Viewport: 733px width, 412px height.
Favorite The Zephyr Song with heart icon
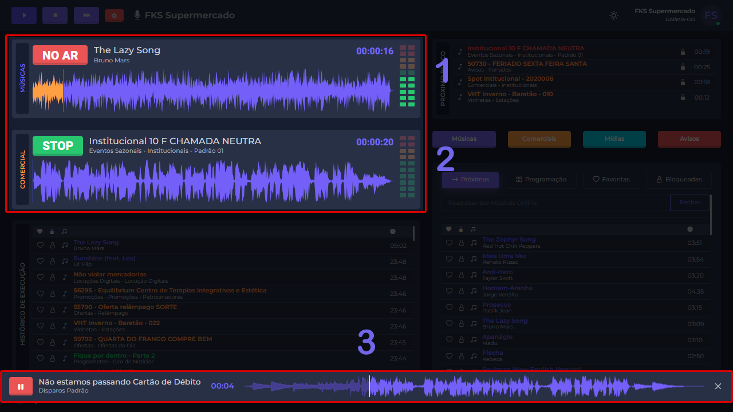click(x=449, y=243)
